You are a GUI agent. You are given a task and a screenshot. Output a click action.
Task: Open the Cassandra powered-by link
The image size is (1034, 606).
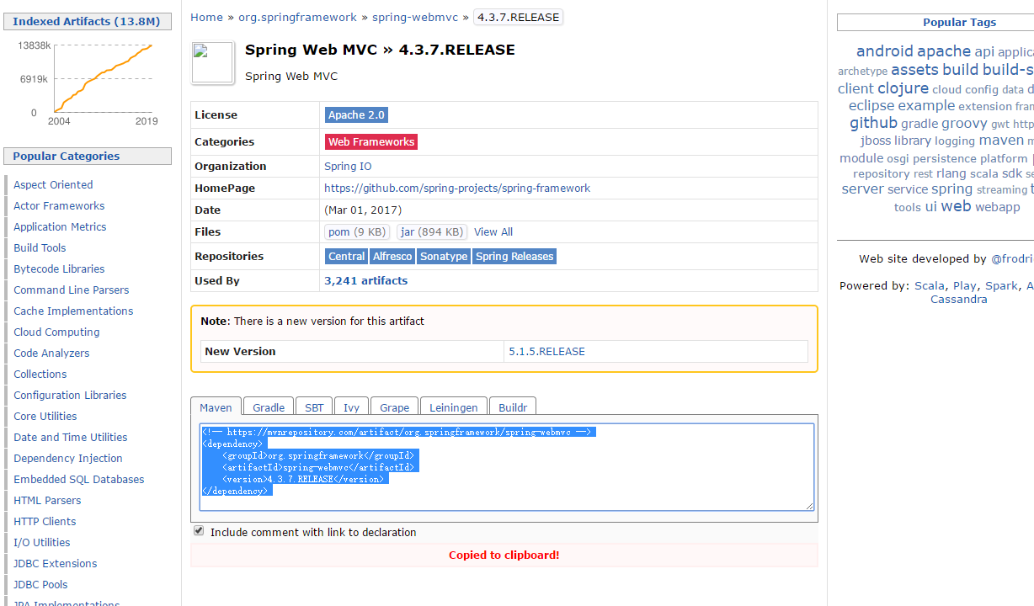click(959, 300)
